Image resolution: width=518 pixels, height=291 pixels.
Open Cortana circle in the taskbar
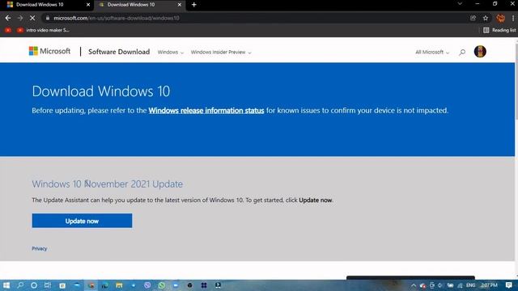click(34, 285)
